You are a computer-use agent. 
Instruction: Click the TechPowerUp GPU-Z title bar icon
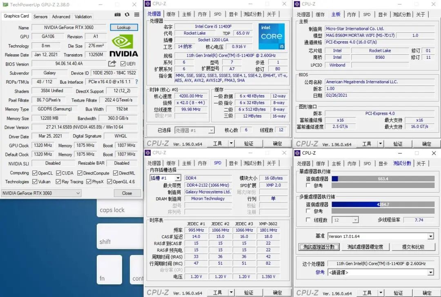5,4
